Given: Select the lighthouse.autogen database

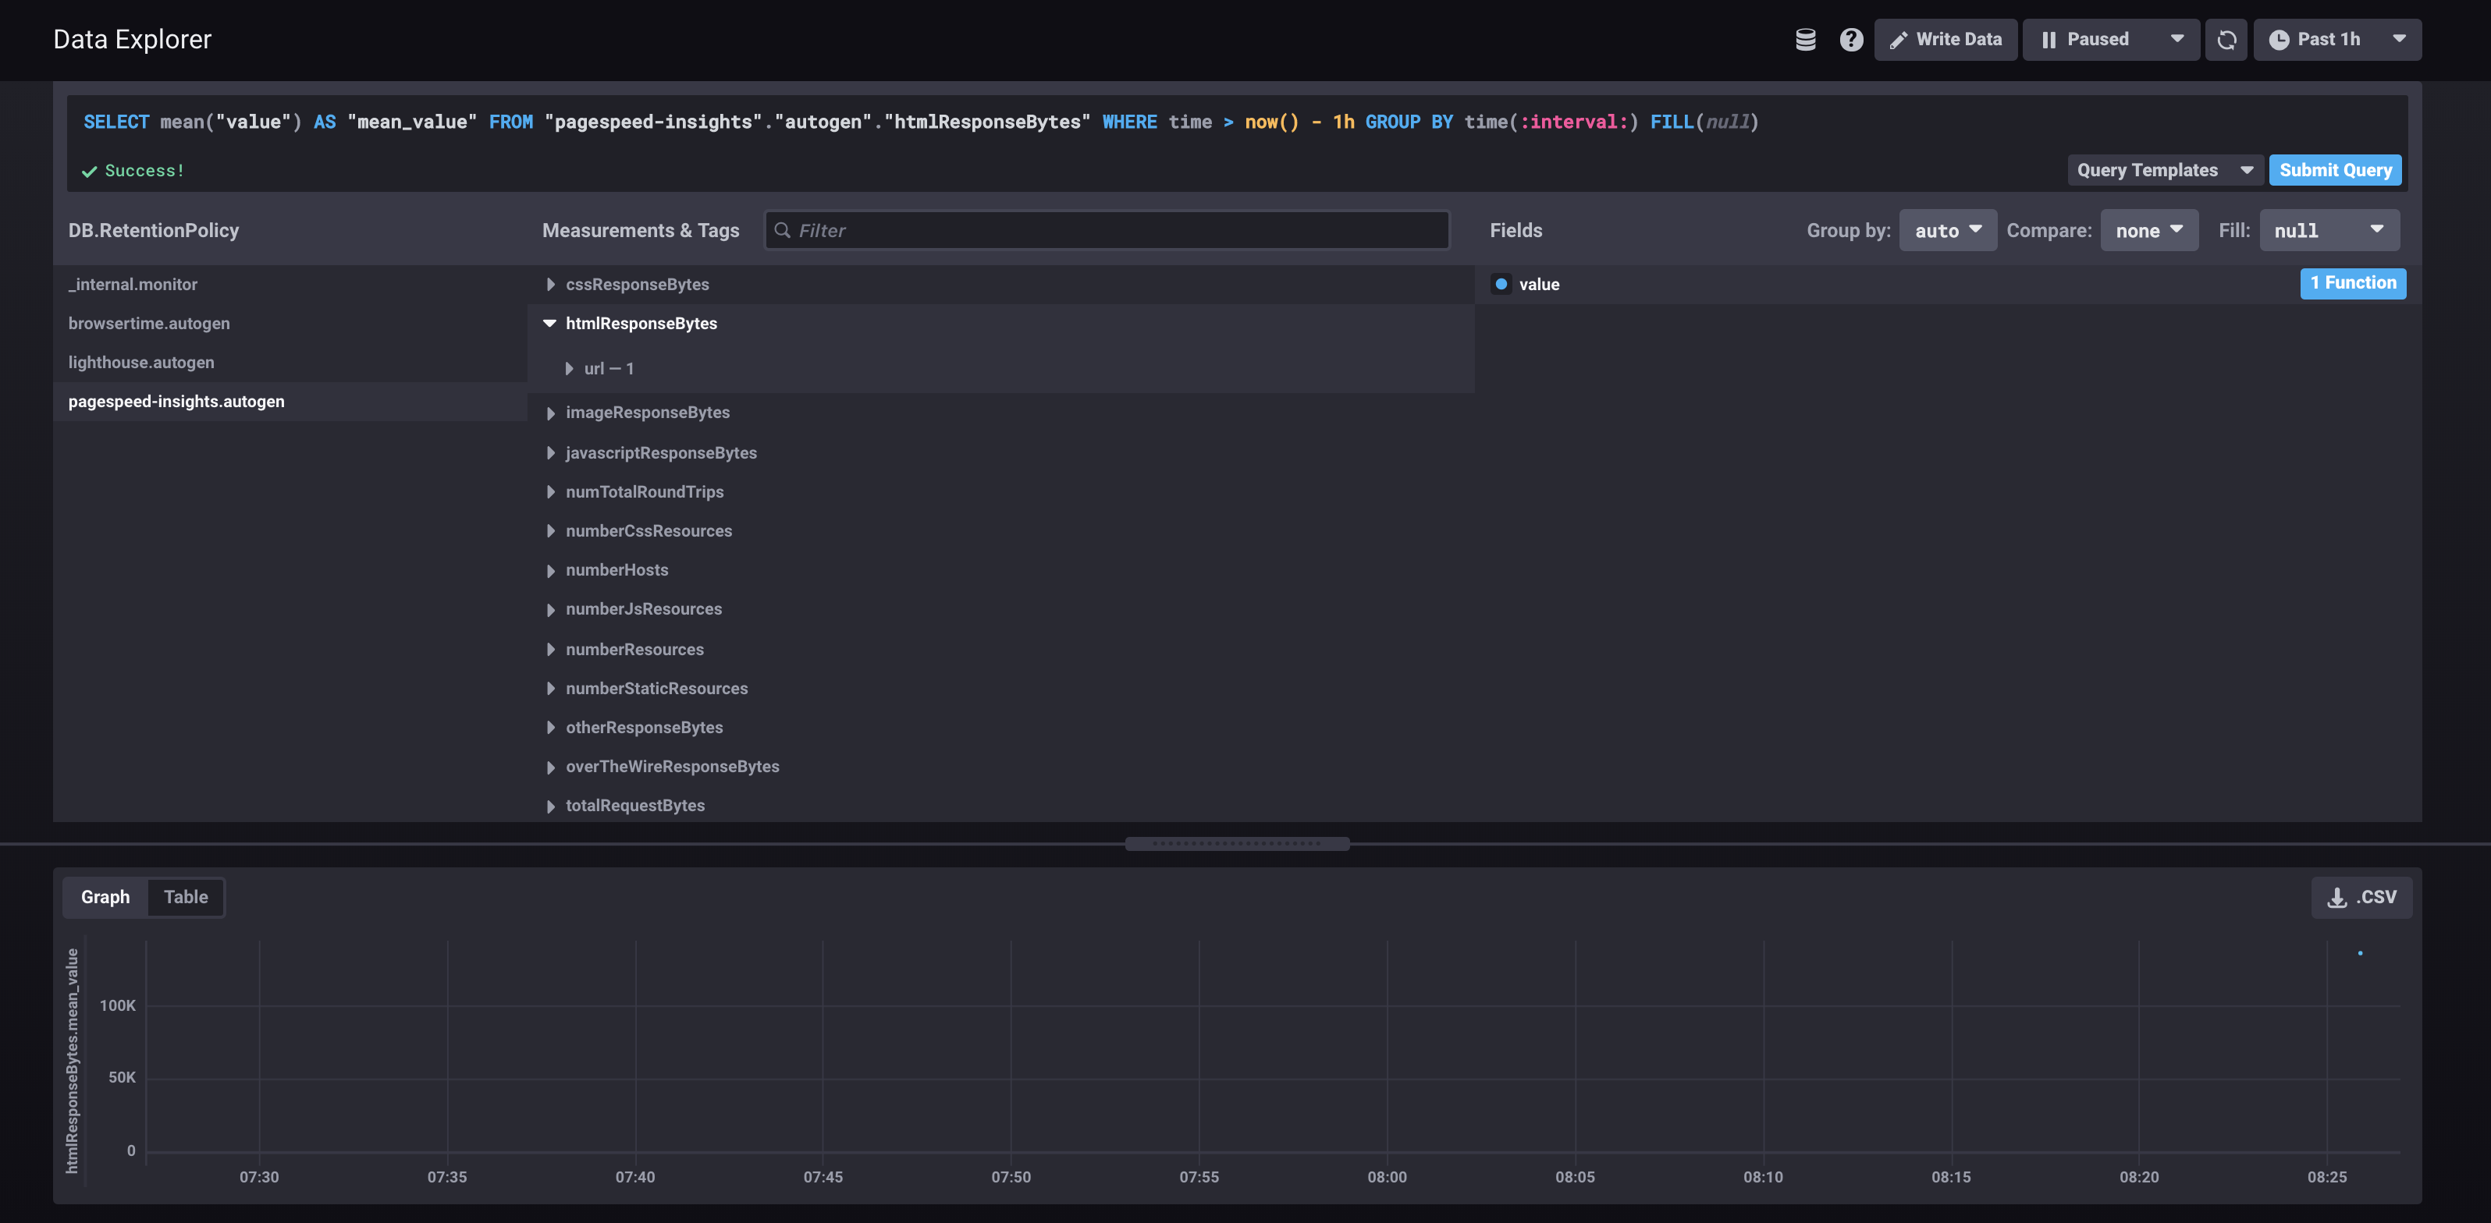Looking at the screenshot, I should [x=290, y=363].
